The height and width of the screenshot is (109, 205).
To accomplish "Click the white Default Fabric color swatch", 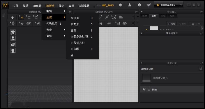I will point(154,28).
